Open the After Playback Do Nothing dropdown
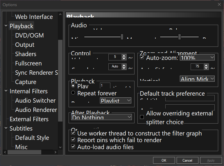 101,117
